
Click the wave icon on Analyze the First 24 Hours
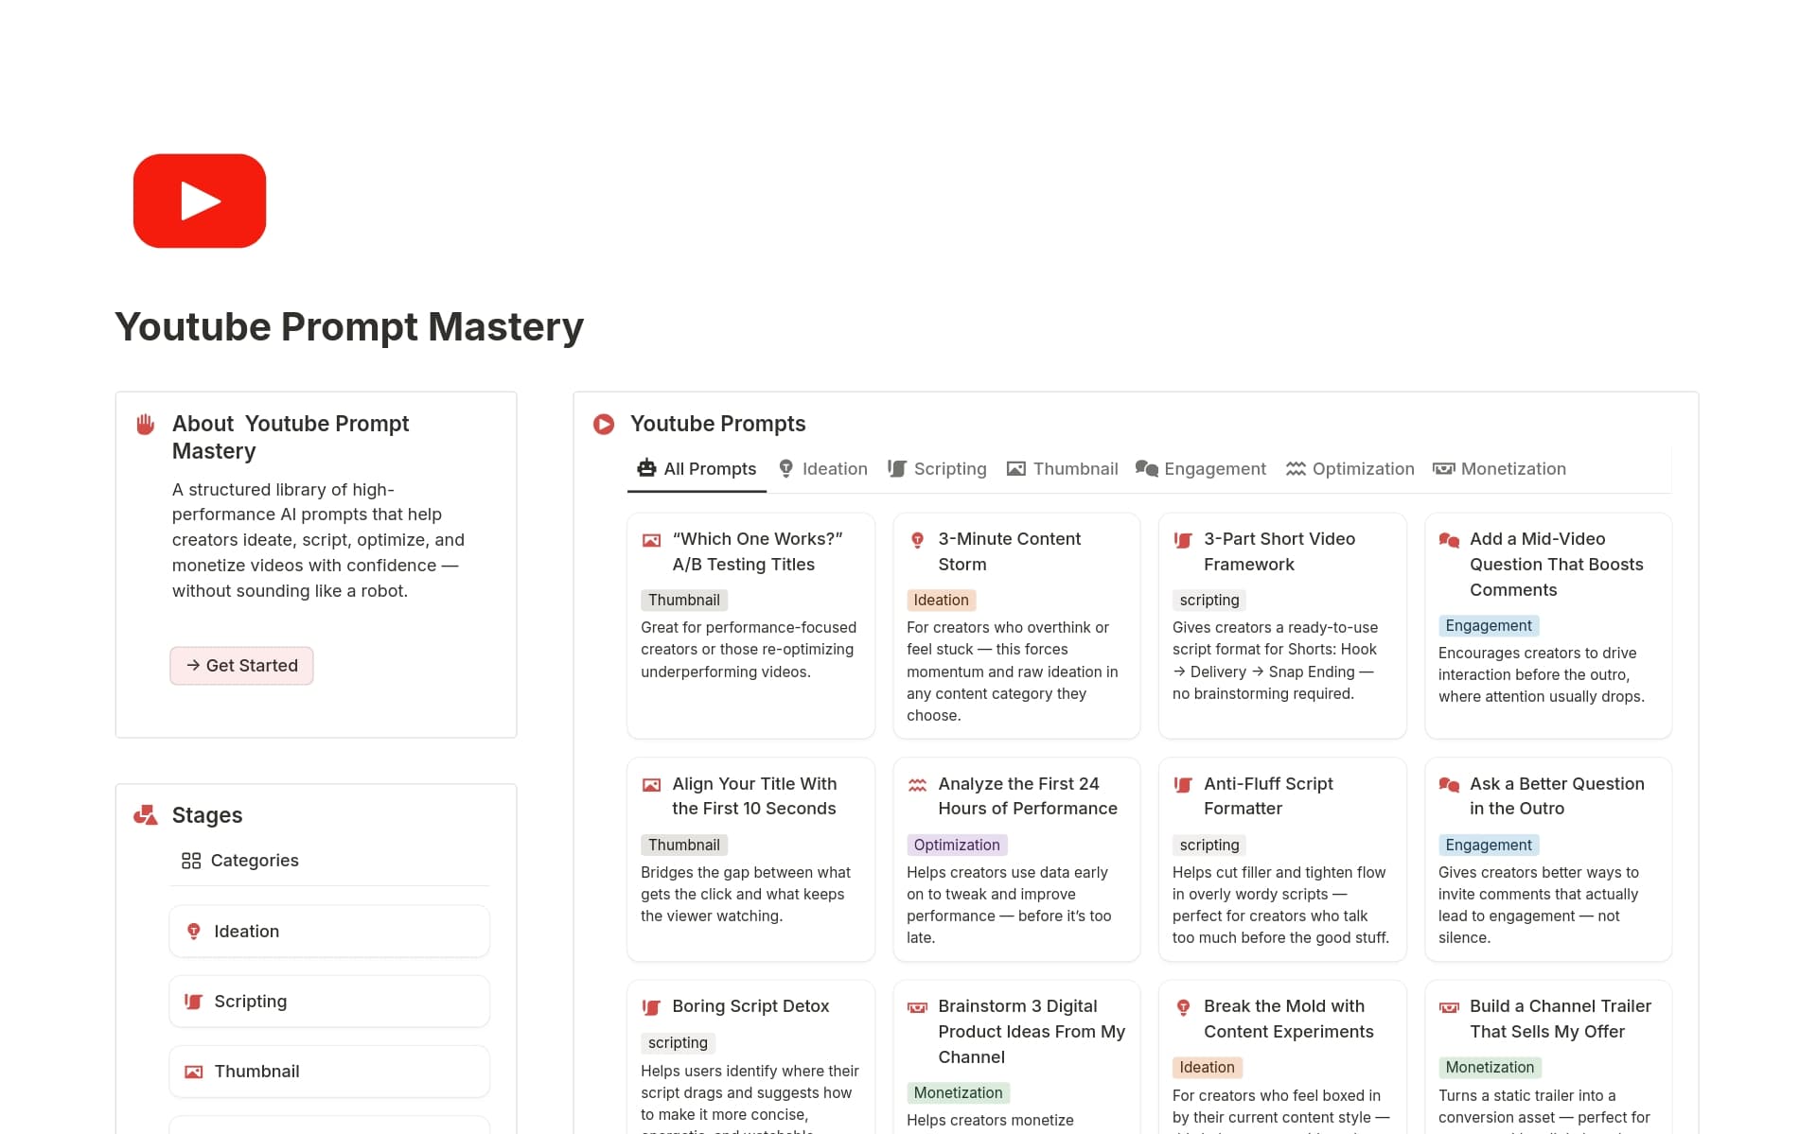click(916, 784)
